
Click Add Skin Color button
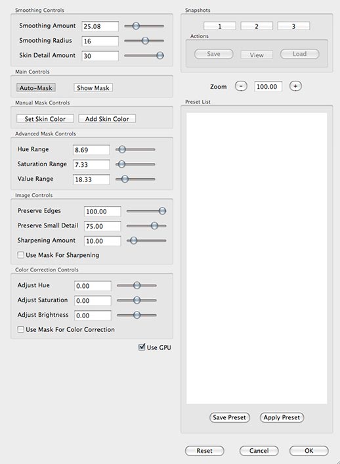pyautogui.click(x=107, y=119)
